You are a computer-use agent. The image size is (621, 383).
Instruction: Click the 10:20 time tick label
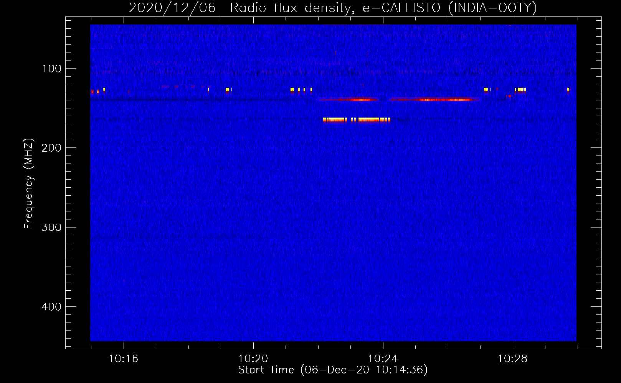coord(253,359)
